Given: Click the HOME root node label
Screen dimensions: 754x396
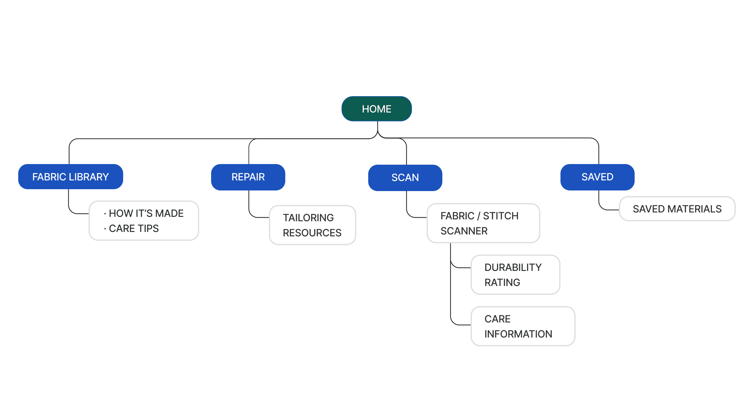Looking at the screenshot, I should 377,102.
